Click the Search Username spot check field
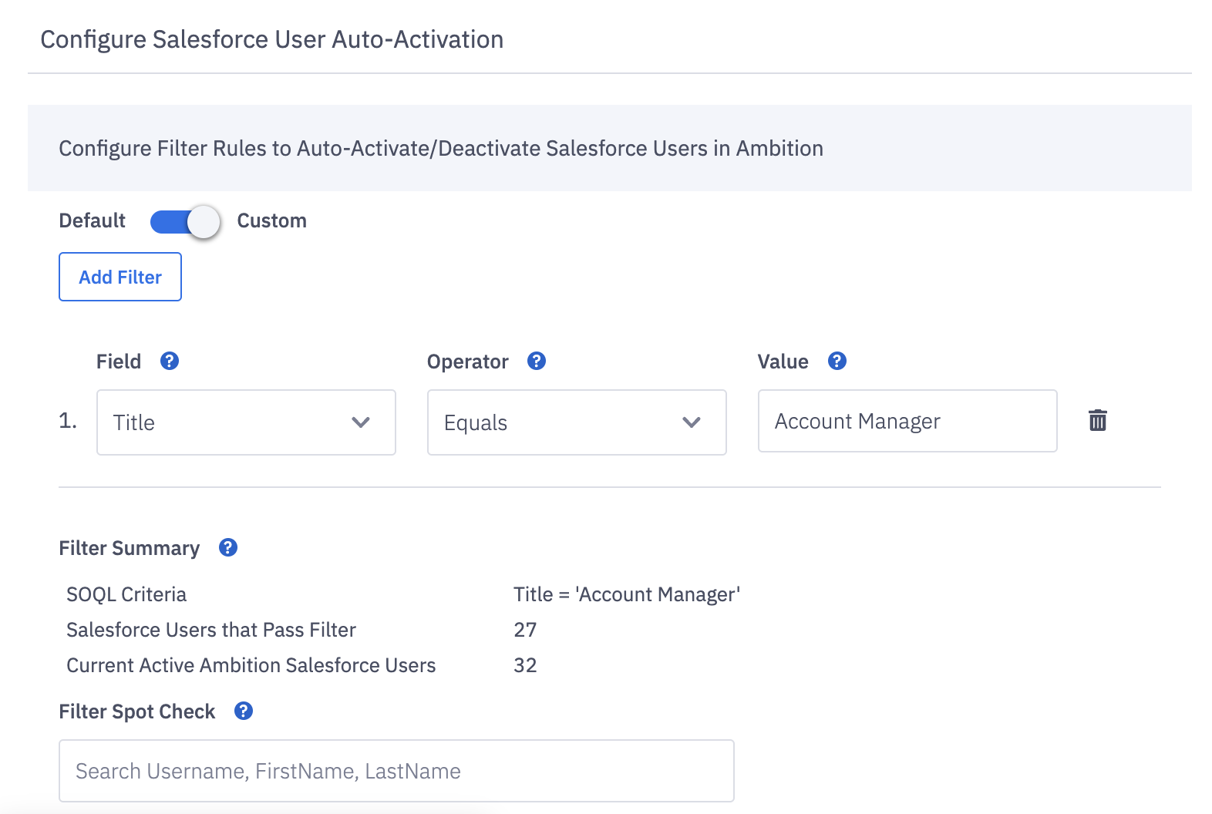Image resolution: width=1212 pixels, height=814 pixels. tap(396, 771)
